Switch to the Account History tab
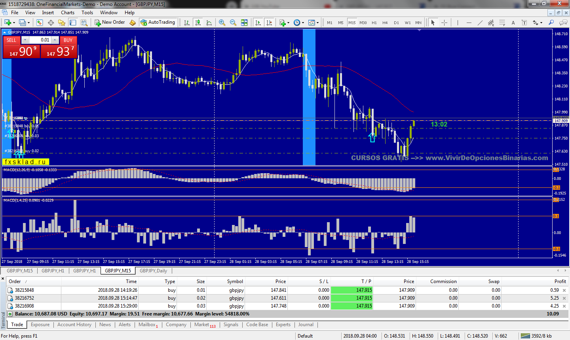 pos(74,325)
